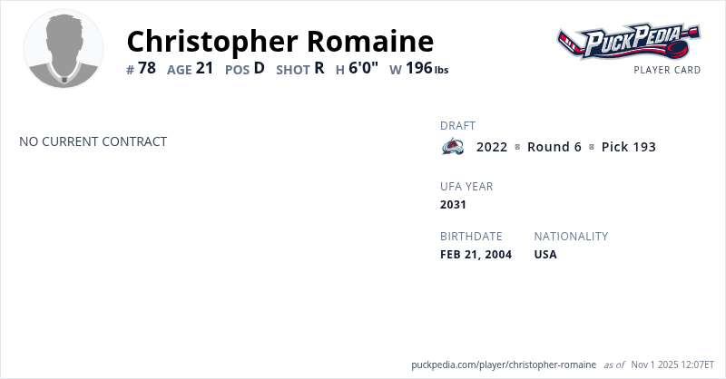Click the NO CURRENT CONTRACT text

tap(93, 141)
